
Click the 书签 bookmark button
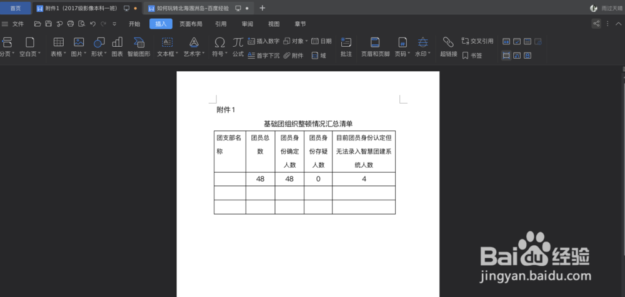click(472, 56)
